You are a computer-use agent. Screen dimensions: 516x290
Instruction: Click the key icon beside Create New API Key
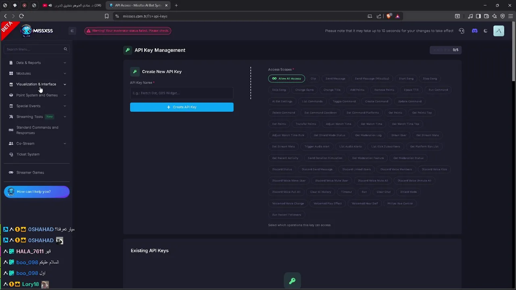(x=135, y=72)
